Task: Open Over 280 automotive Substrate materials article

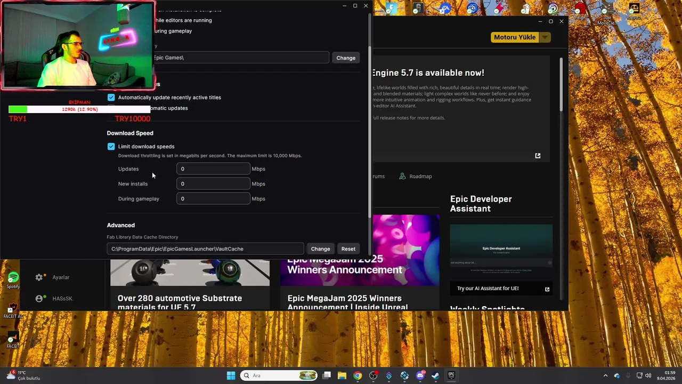Action: point(180,302)
